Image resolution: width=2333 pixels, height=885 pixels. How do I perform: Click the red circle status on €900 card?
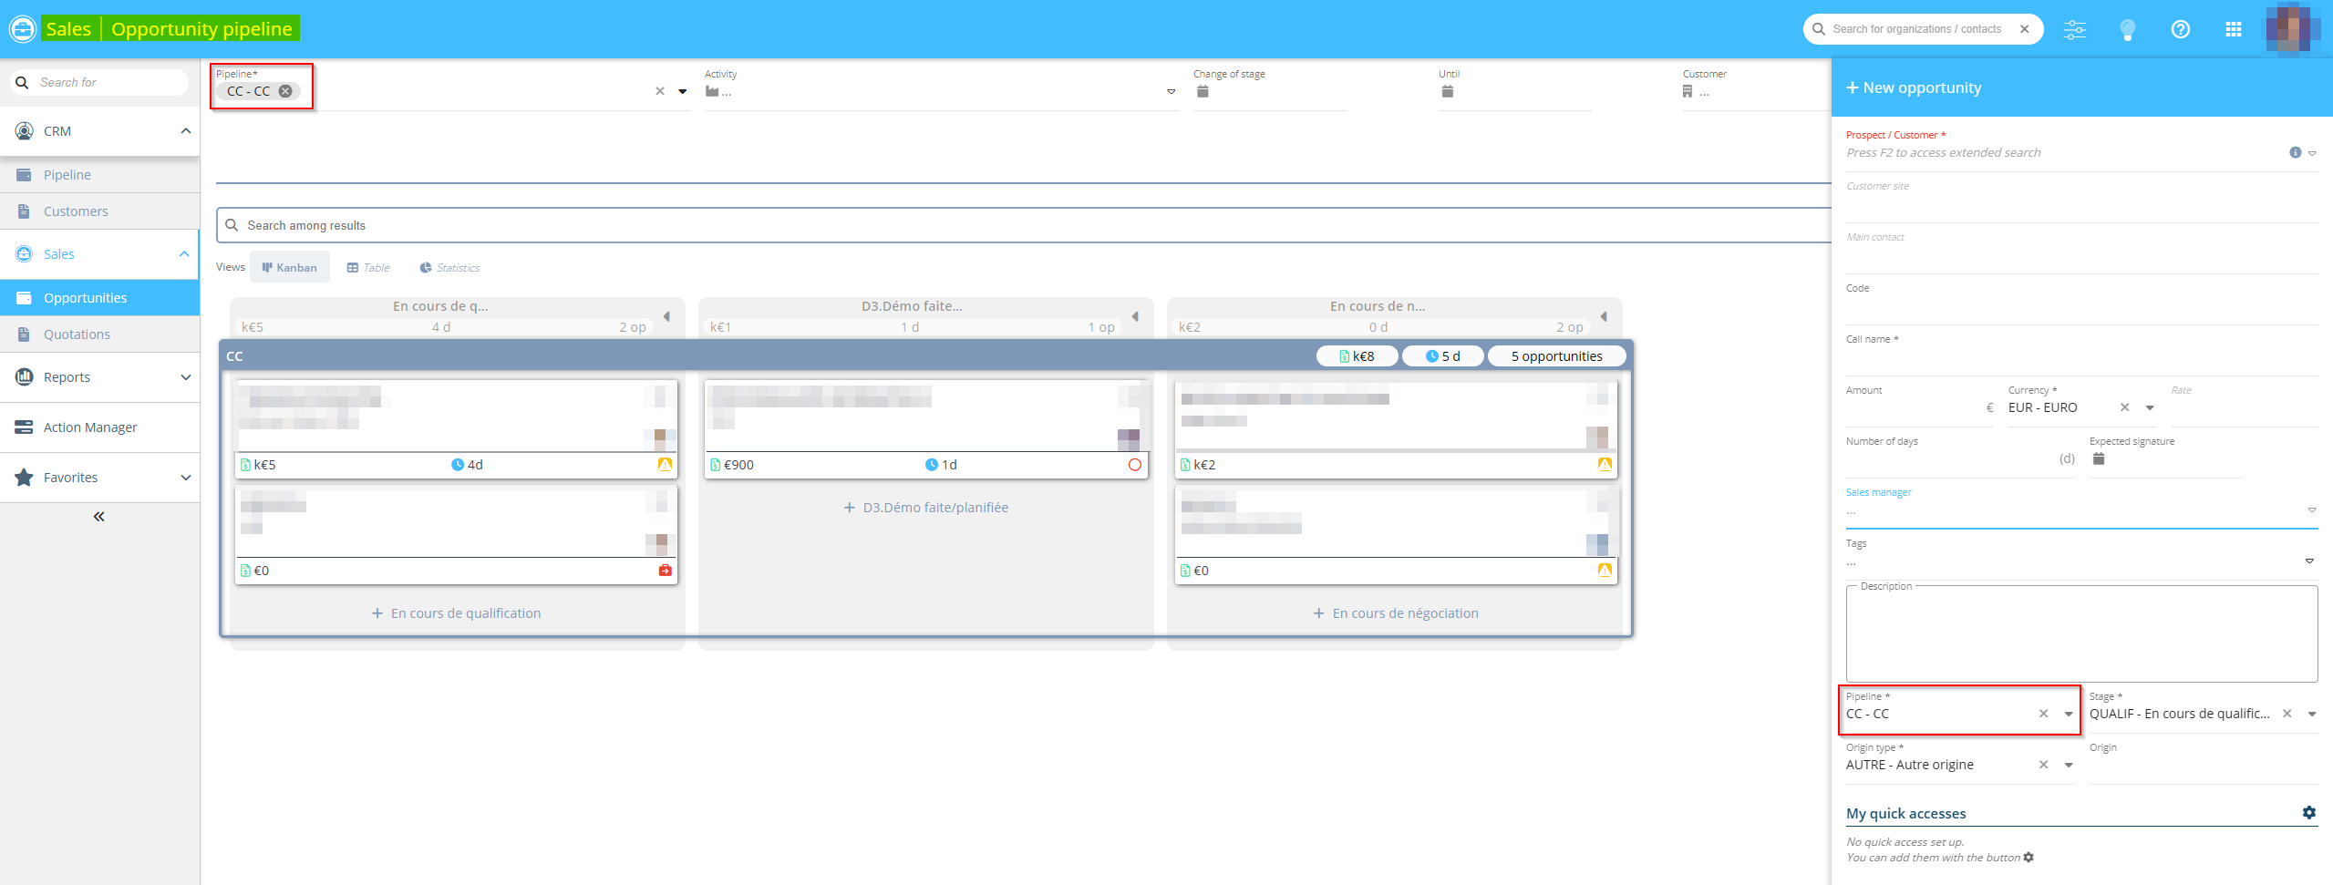1134,465
